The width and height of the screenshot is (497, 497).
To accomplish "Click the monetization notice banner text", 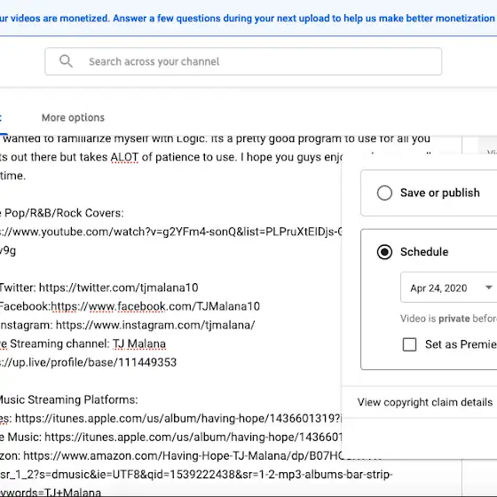I will point(248,19).
